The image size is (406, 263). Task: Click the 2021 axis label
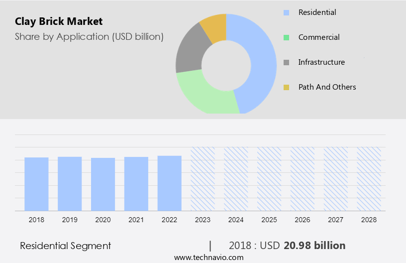pyautogui.click(x=136, y=220)
